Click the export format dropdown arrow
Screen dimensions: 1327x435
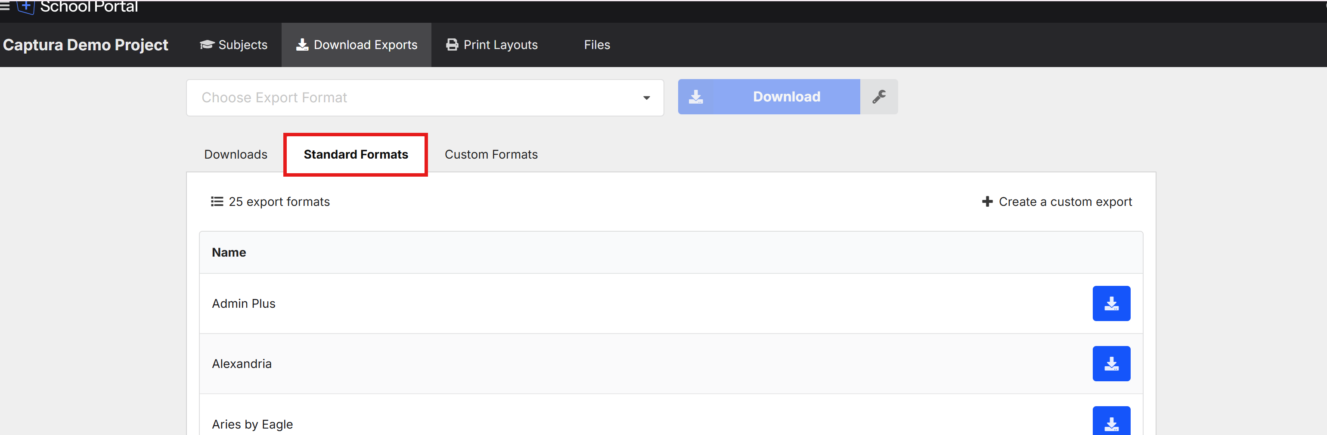tap(646, 98)
